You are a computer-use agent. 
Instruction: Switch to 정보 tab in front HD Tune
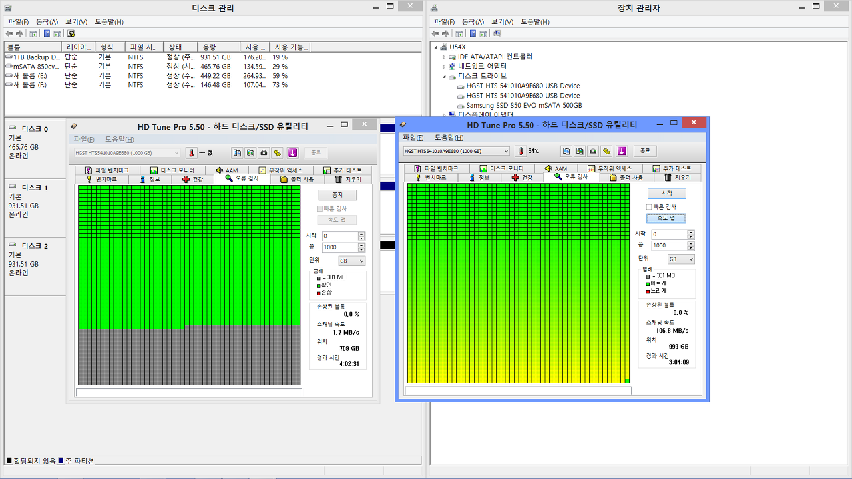[479, 178]
